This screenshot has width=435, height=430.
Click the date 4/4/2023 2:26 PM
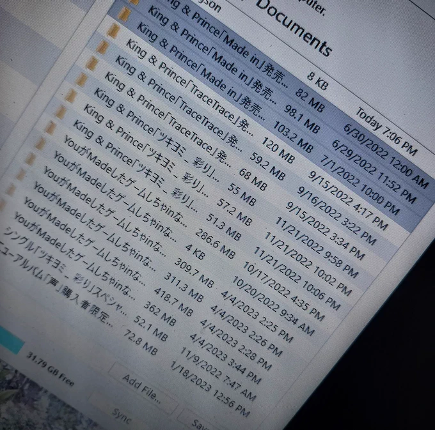pos(246,330)
